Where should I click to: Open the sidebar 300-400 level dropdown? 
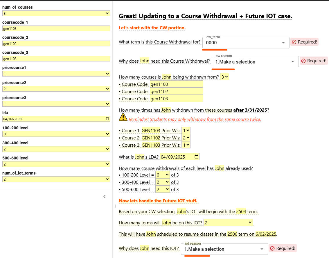[x=56, y=149]
